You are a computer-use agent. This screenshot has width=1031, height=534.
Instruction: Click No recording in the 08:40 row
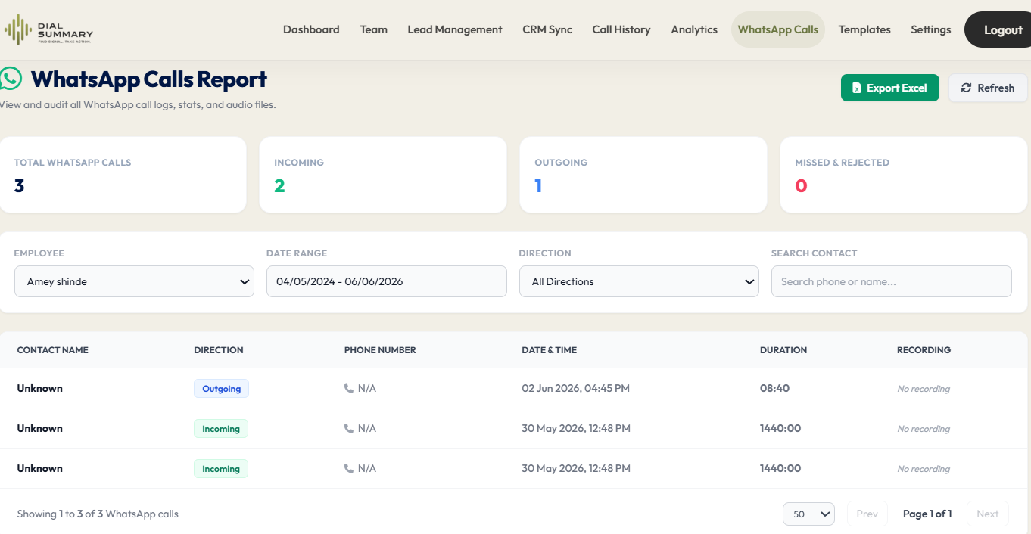pos(924,389)
